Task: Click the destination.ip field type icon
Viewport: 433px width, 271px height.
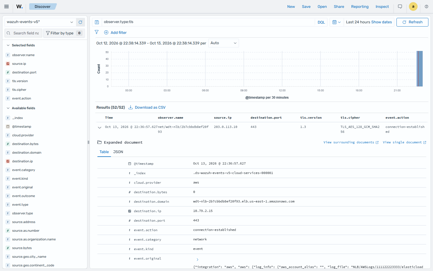Action: click(x=8, y=161)
